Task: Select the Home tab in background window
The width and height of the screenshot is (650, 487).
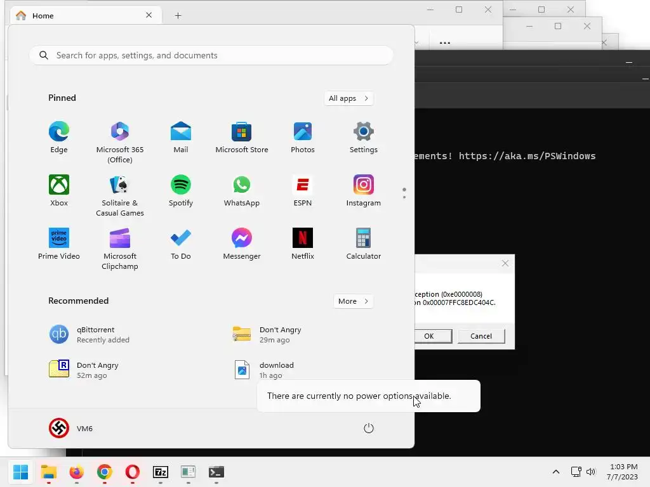Action: (86, 16)
